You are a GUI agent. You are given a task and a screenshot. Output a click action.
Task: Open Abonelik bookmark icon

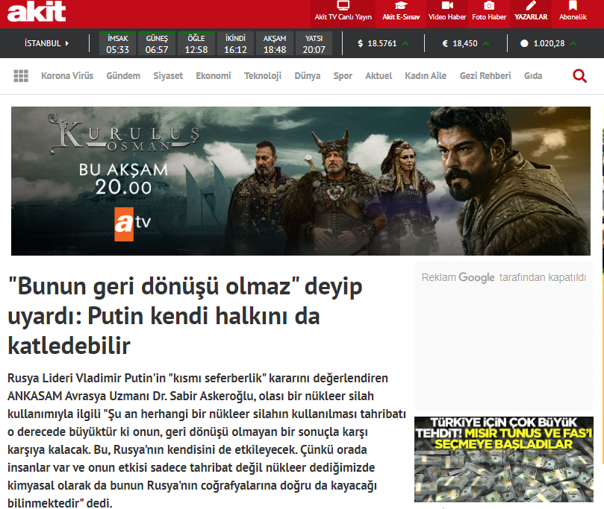tap(573, 7)
